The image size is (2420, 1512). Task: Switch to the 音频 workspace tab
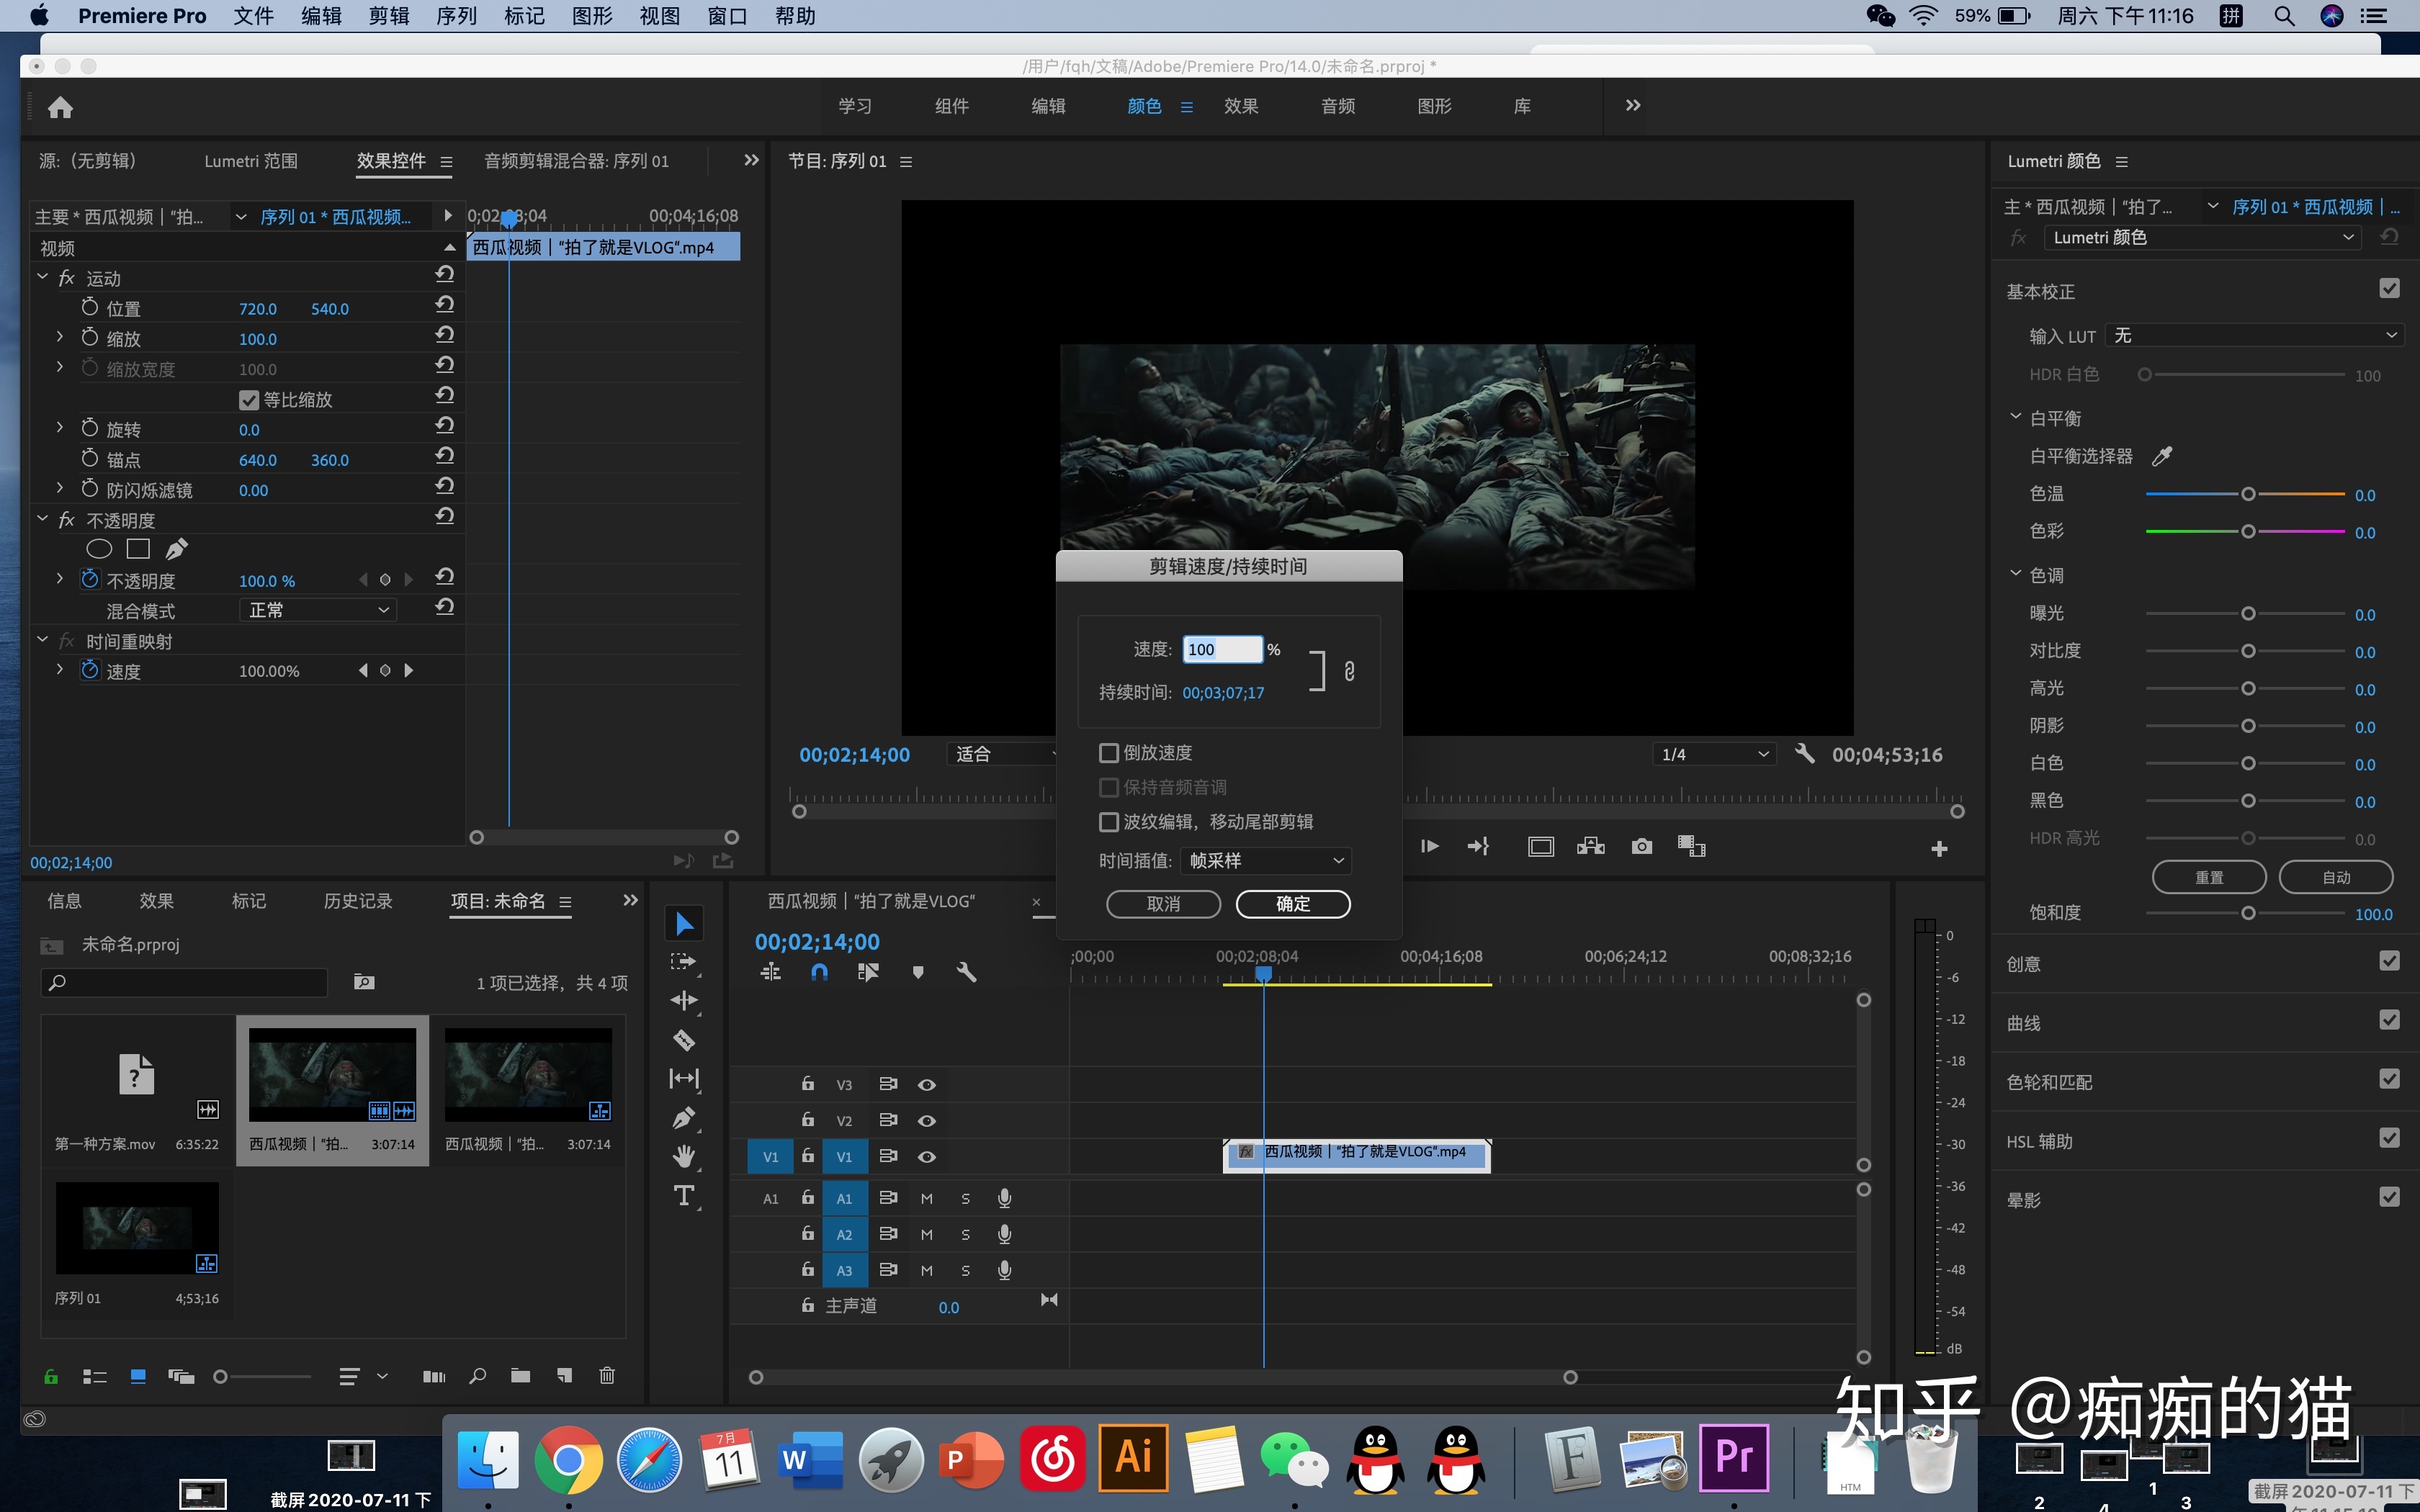click(1337, 106)
